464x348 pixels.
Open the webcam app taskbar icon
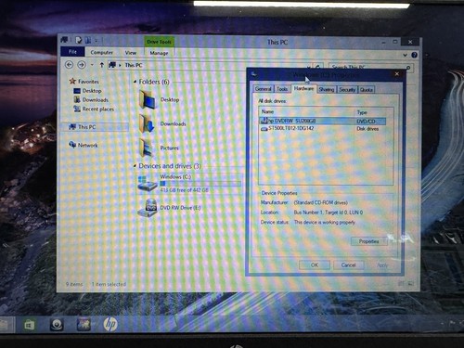57,325
